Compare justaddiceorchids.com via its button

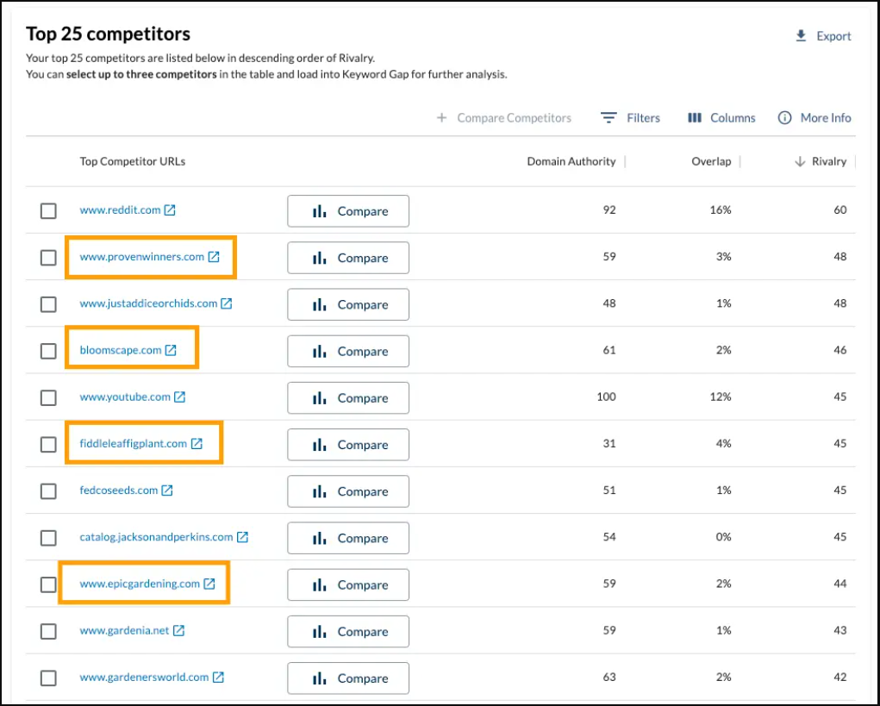click(348, 304)
